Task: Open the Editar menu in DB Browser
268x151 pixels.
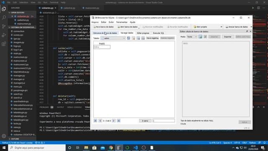Action: (x=103, y=22)
